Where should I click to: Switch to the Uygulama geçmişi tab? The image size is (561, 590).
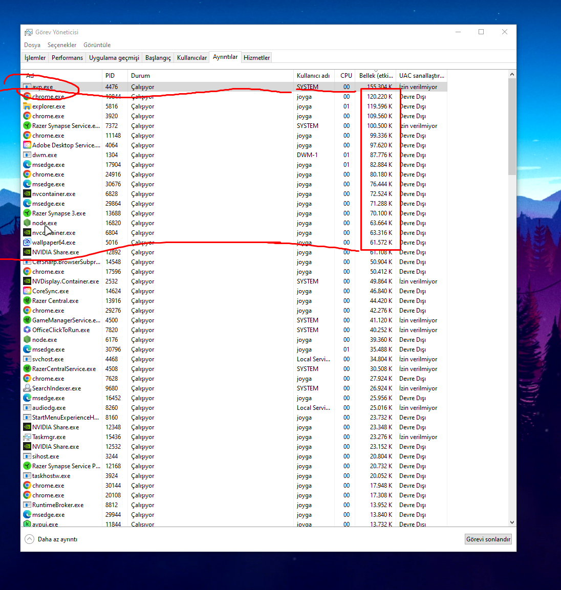tap(114, 58)
